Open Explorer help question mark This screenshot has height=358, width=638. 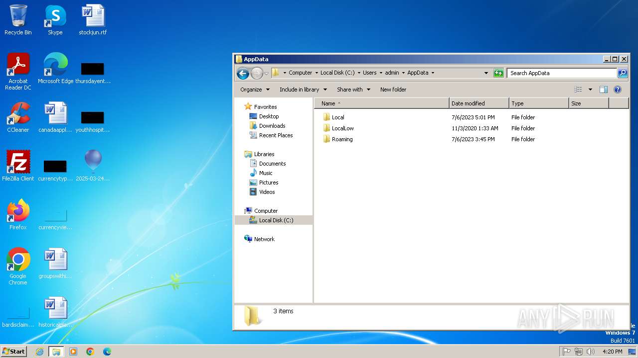618,89
